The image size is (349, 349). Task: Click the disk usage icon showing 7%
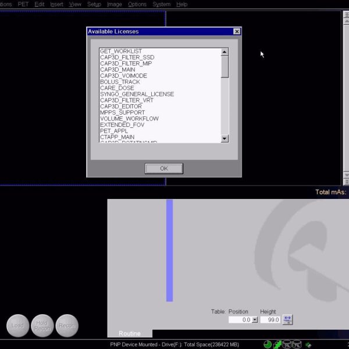[x=297, y=344]
